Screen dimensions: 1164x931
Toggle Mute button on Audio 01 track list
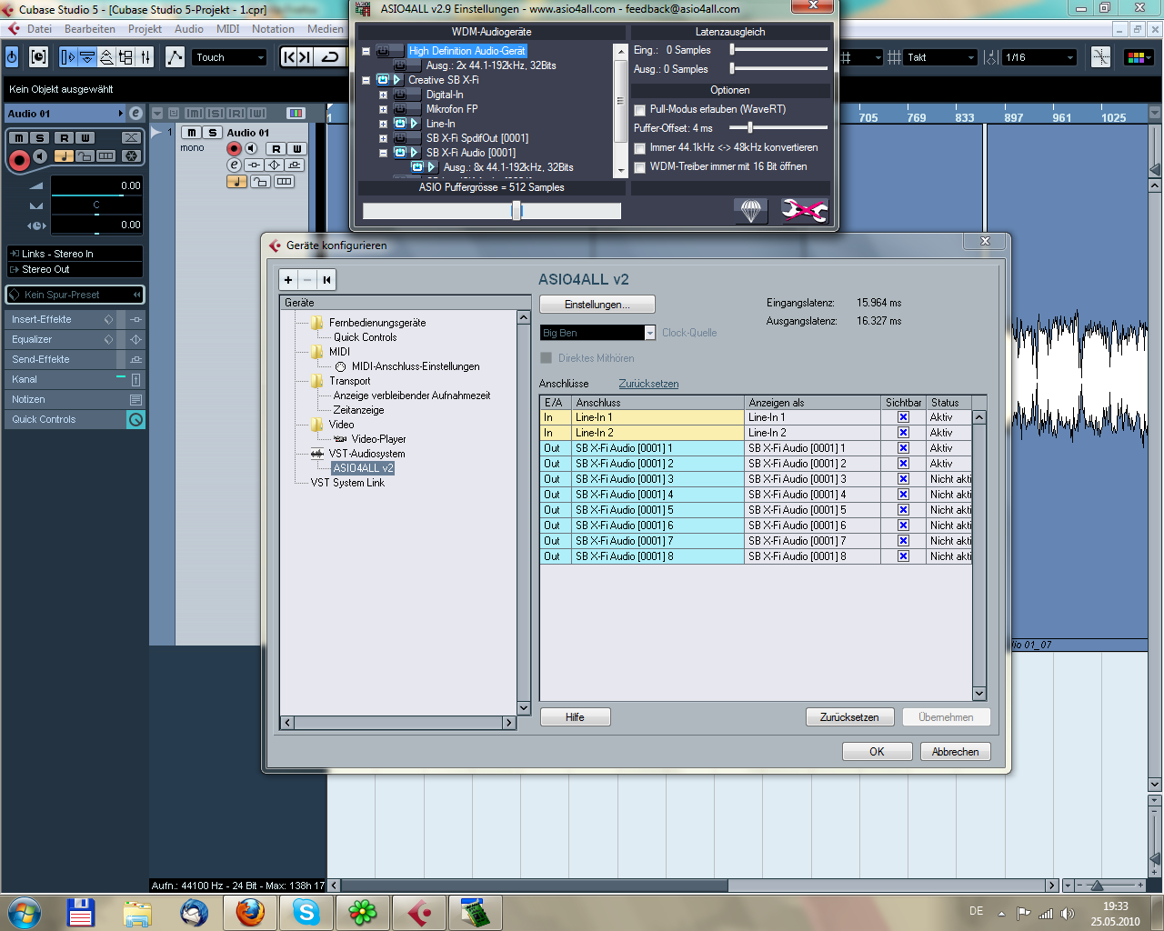[x=192, y=133]
